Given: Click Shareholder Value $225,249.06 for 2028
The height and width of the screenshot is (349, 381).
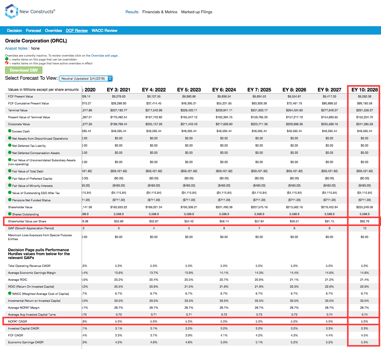Looking at the screenshot, I should pos(364,207).
